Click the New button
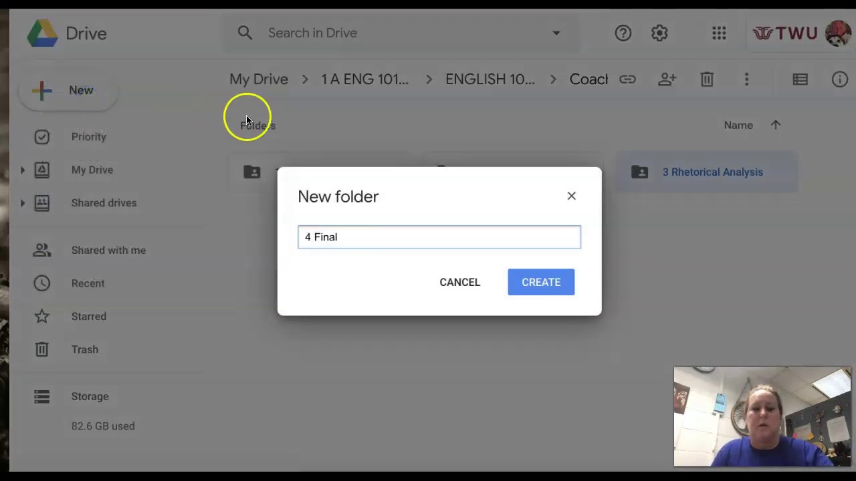Image resolution: width=856 pixels, height=481 pixels. click(68, 90)
